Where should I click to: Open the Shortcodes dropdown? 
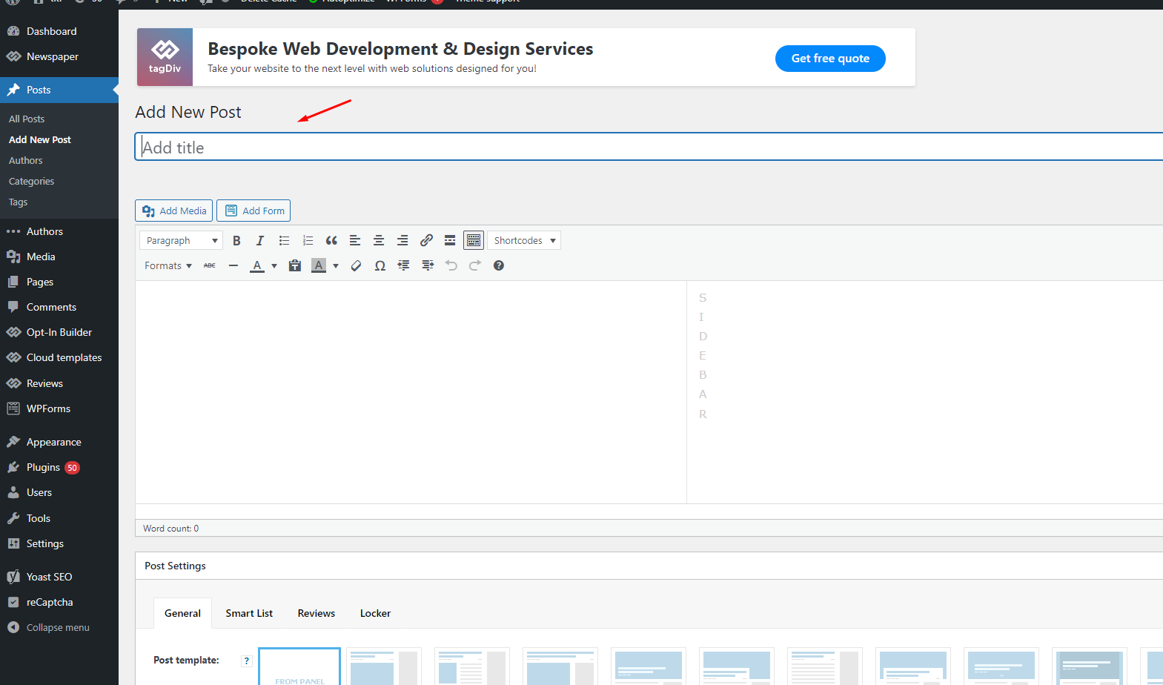click(x=524, y=240)
